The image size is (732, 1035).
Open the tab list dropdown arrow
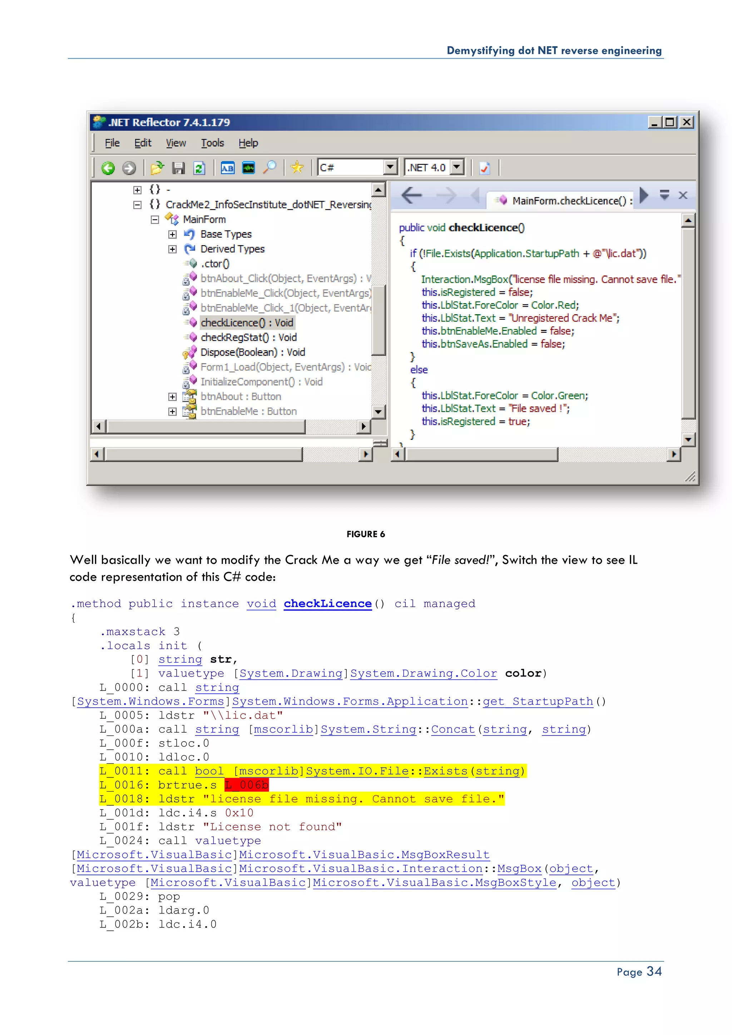664,195
